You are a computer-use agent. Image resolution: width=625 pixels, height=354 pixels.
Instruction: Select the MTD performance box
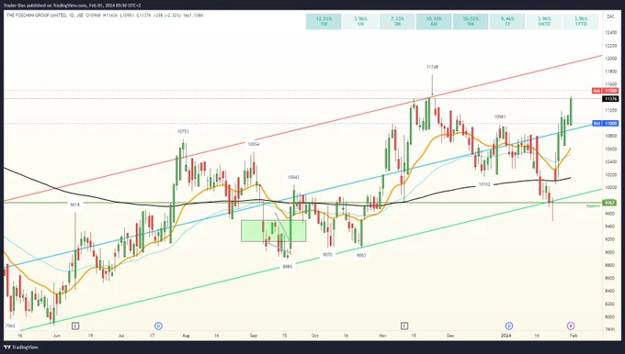(544, 21)
